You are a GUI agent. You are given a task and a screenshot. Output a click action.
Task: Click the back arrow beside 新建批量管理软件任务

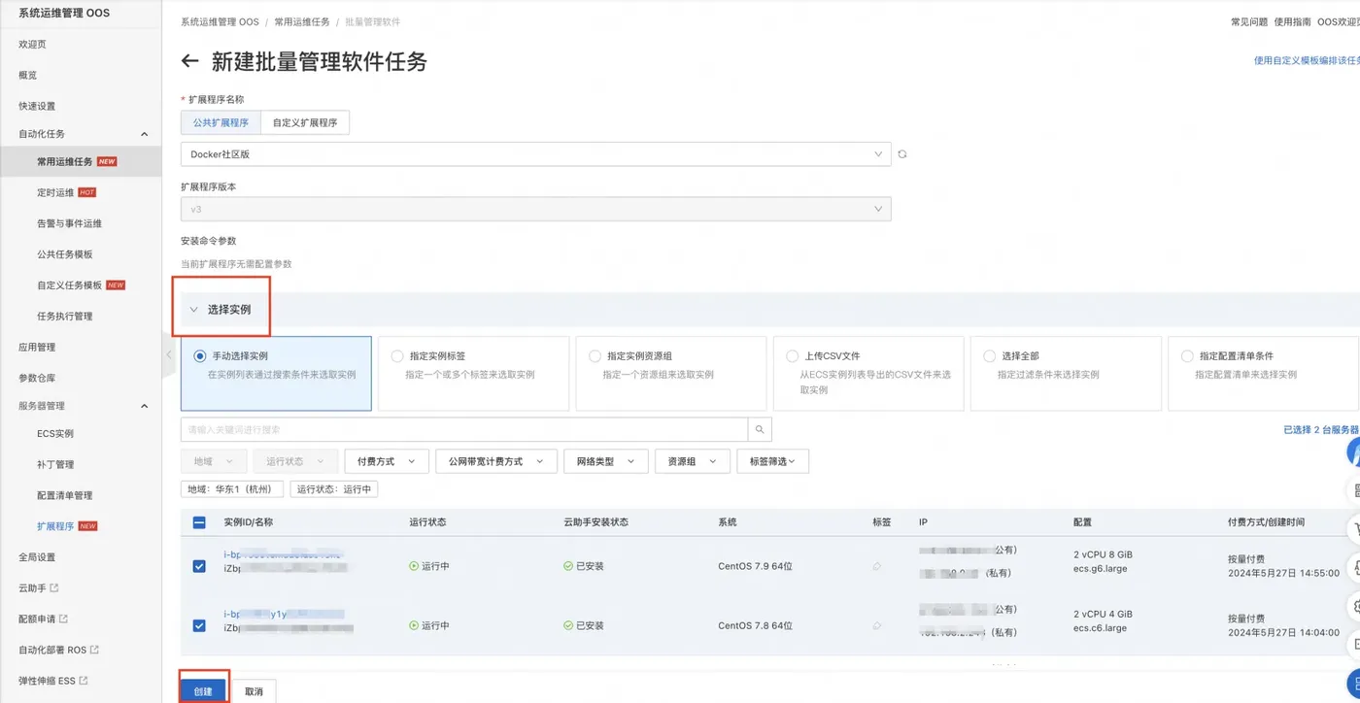pos(189,61)
